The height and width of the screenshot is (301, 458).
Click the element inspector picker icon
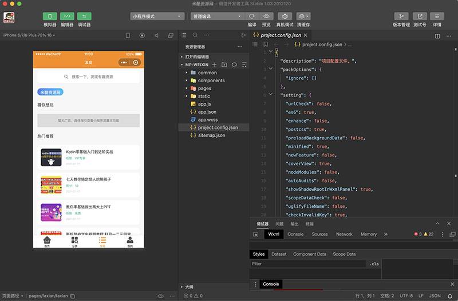[x=256, y=234]
